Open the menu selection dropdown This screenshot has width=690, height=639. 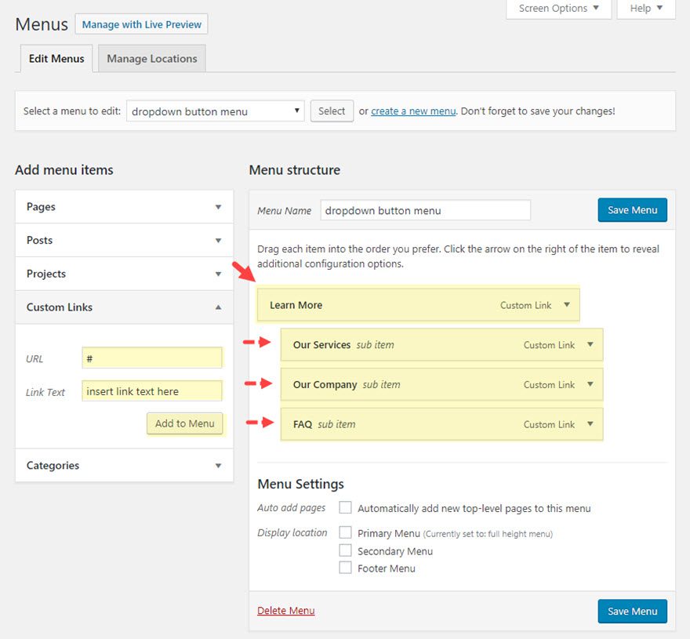pyautogui.click(x=215, y=111)
